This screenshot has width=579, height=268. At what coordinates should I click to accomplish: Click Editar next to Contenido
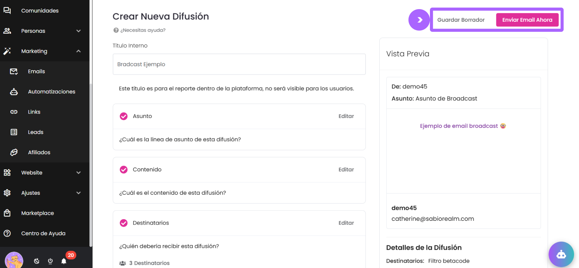coord(346,170)
